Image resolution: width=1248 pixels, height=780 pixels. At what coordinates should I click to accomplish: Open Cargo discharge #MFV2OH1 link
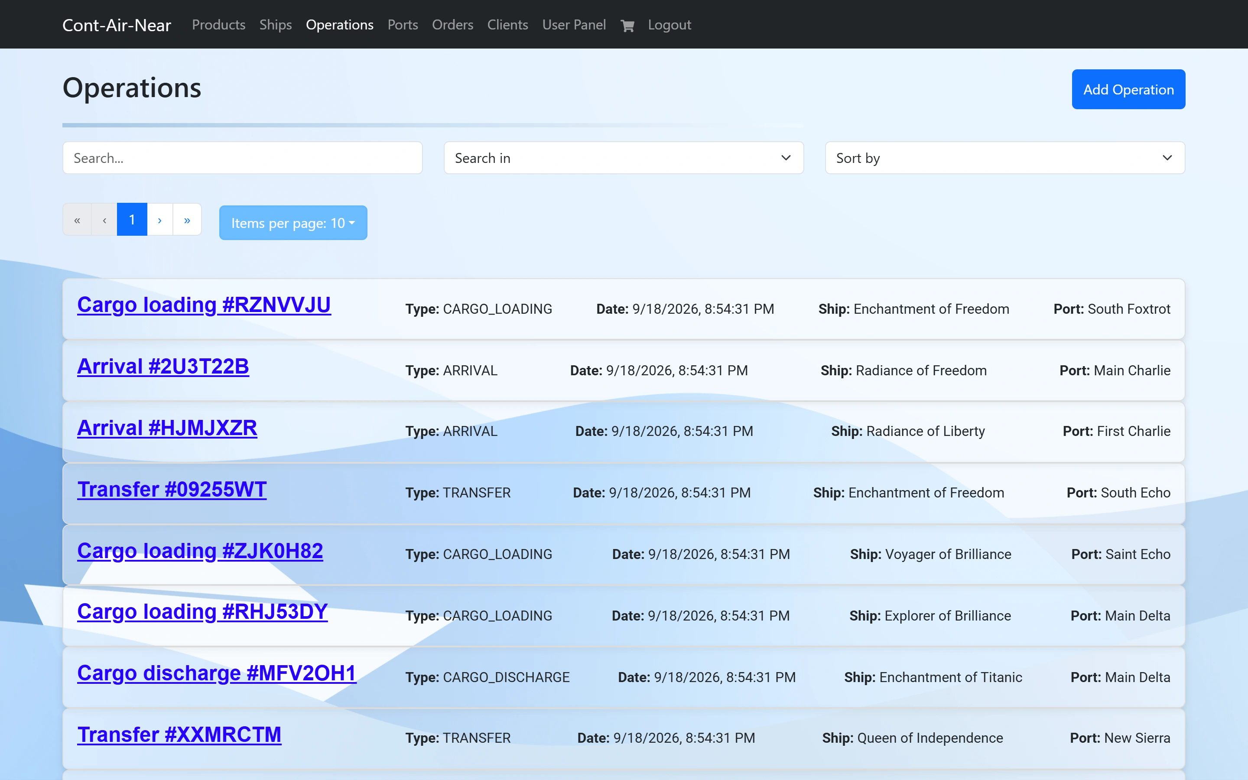[217, 673]
